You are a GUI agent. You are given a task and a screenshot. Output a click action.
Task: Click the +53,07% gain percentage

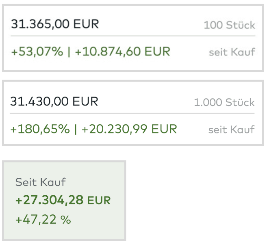coord(37,52)
